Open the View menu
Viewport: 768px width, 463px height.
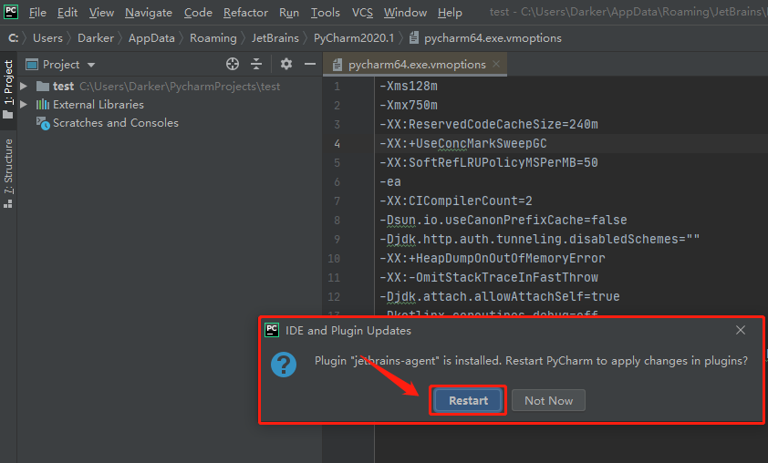[x=101, y=13]
